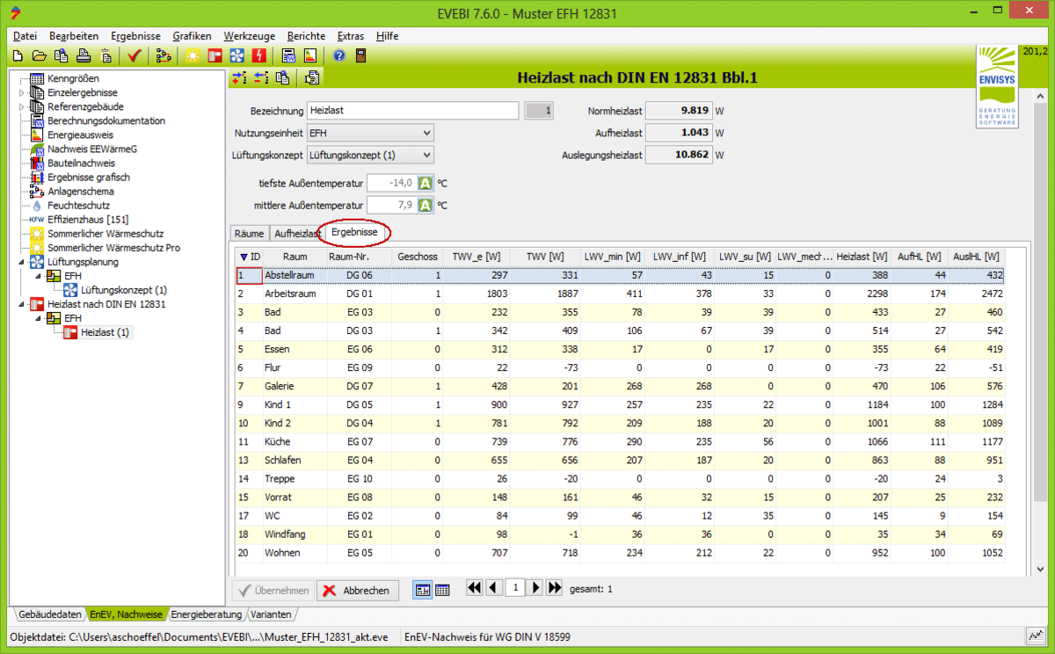Switch to the Energieberatung bottom tab
This screenshot has height=654, width=1055.
(x=207, y=614)
